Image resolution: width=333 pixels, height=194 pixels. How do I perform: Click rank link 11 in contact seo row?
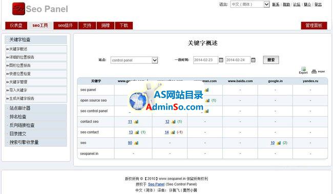click(x=130, y=122)
